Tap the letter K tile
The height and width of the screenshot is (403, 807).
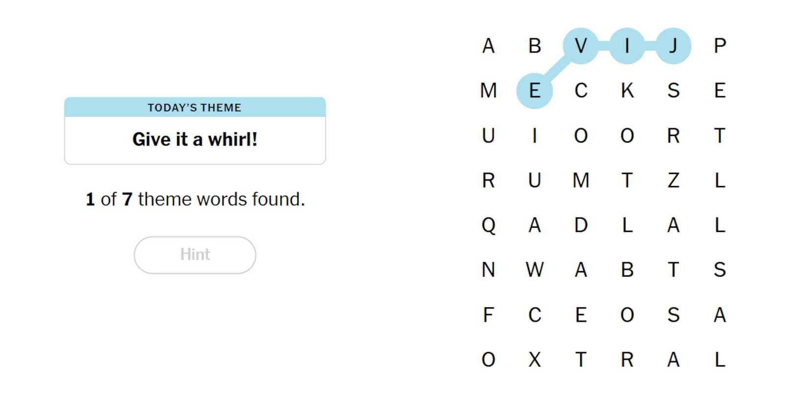[627, 91]
